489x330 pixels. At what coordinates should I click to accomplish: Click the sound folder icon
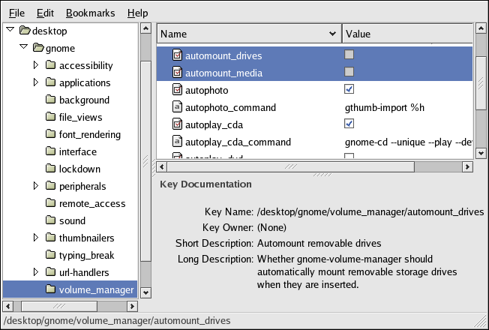pos(50,220)
